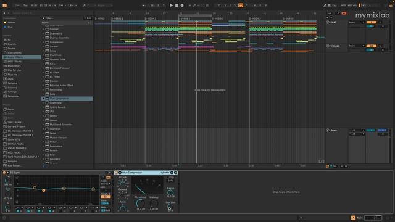
Task: Open the hamburger menu at top-right
Action: click(391, 6)
